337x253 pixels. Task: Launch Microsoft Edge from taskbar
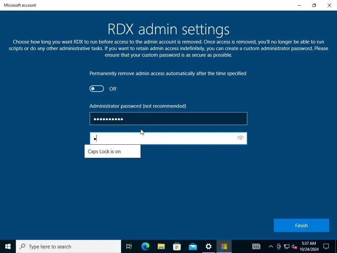coord(145,246)
